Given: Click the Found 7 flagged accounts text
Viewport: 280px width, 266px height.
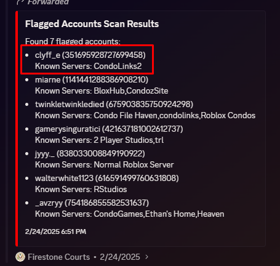Looking at the screenshot, I should (x=73, y=41).
